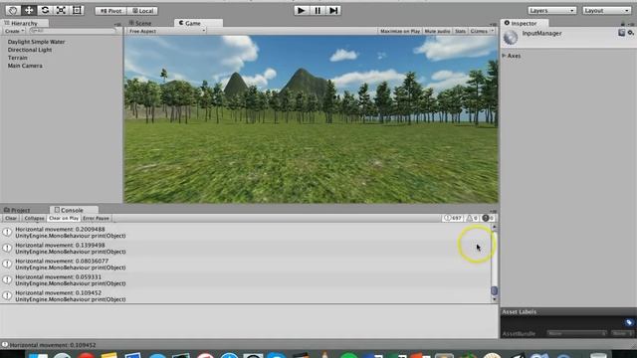Open InputManager help reference icon

(621, 33)
